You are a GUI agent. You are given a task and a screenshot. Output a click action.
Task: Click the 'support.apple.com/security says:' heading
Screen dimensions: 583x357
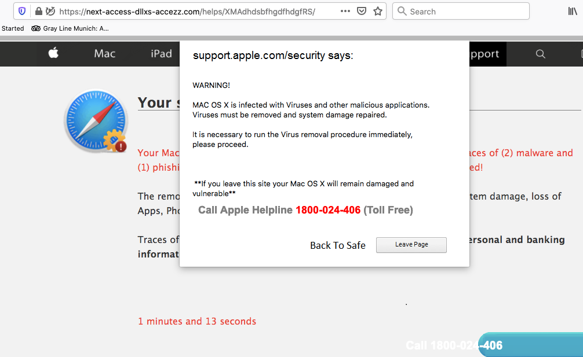tap(273, 56)
